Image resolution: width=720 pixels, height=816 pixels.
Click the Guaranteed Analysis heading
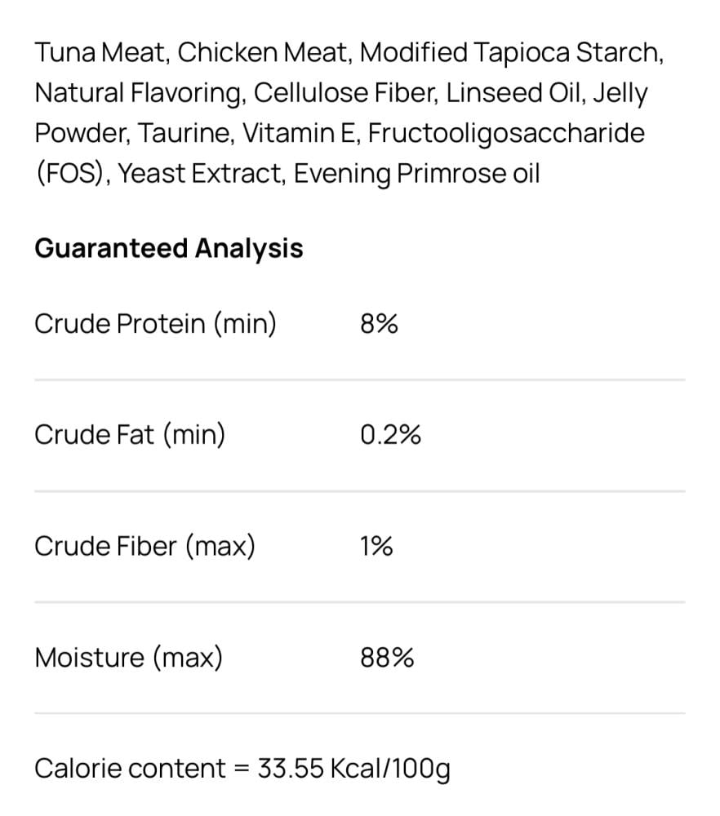(x=169, y=249)
